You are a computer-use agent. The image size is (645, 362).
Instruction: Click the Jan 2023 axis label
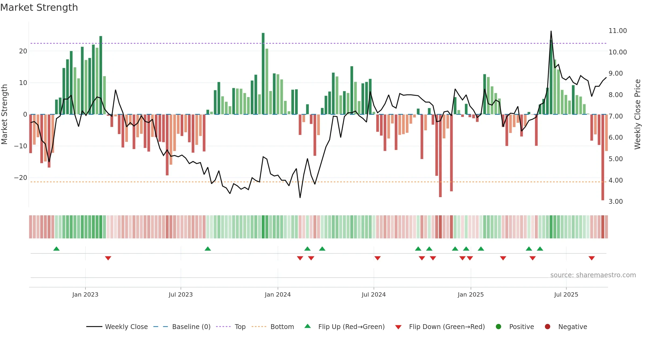(x=85, y=294)
